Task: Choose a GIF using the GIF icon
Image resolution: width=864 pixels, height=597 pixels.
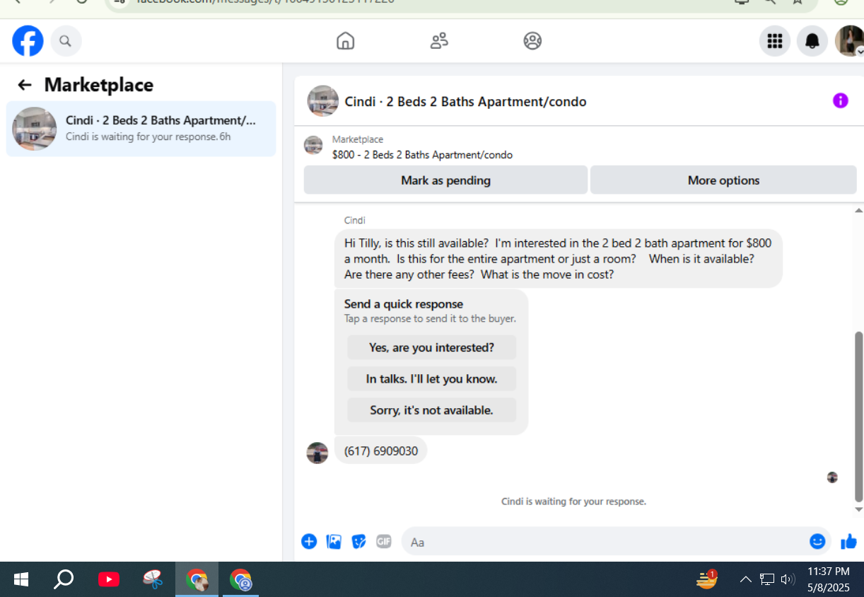Action: click(x=384, y=542)
